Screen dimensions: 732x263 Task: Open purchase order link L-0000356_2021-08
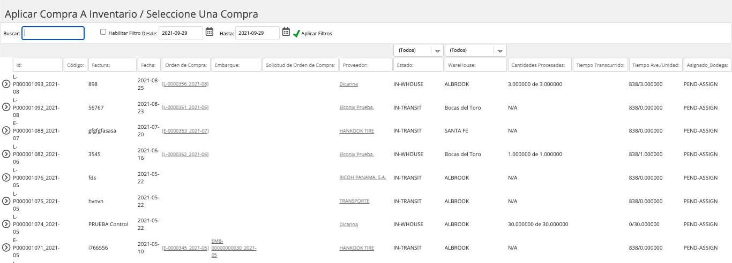pyautogui.click(x=185, y=84)
